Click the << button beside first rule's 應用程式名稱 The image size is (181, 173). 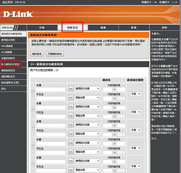71,89
